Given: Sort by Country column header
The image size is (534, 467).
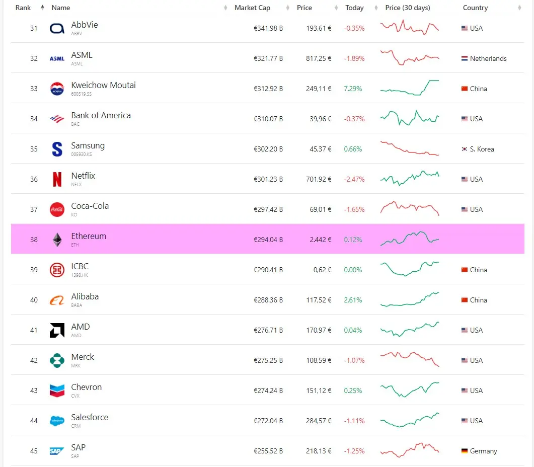Looking at the screenshot, I should click(475, 8).
